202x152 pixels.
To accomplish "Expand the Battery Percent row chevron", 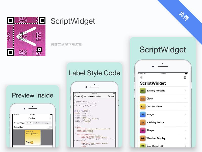I will pyautogui.click(x=185, y=91).
